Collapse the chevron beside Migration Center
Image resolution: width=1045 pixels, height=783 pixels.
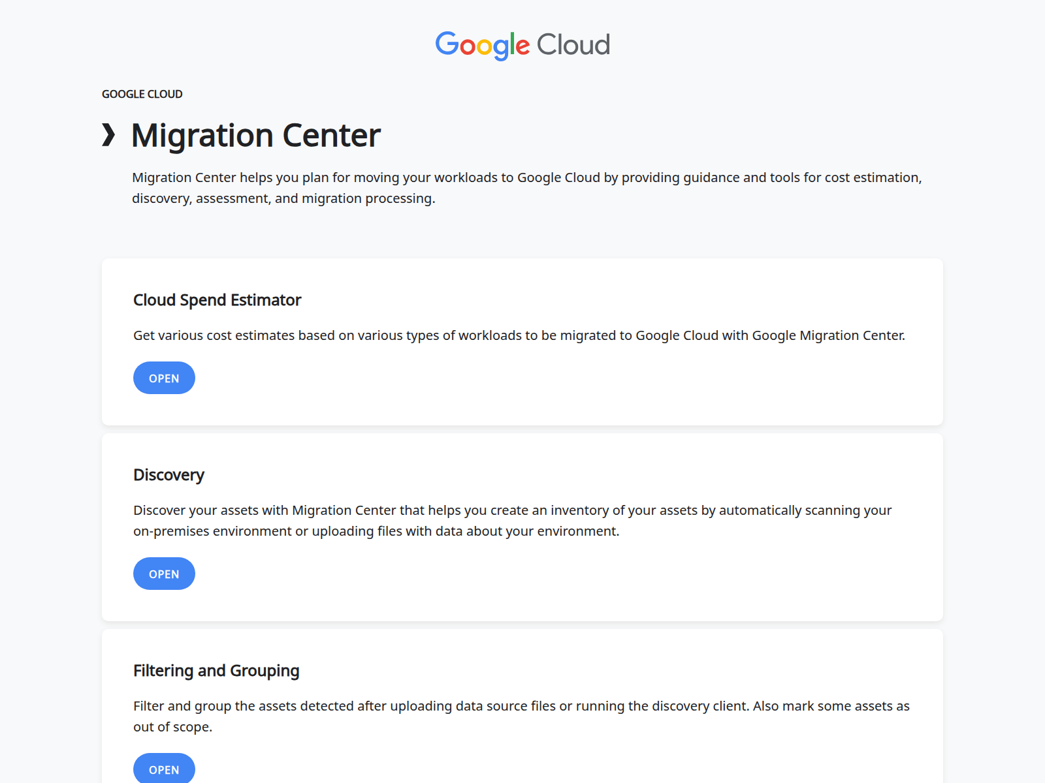click(x=108, y=135)
